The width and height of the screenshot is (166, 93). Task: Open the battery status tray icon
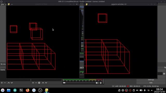(x=141, y=90)
